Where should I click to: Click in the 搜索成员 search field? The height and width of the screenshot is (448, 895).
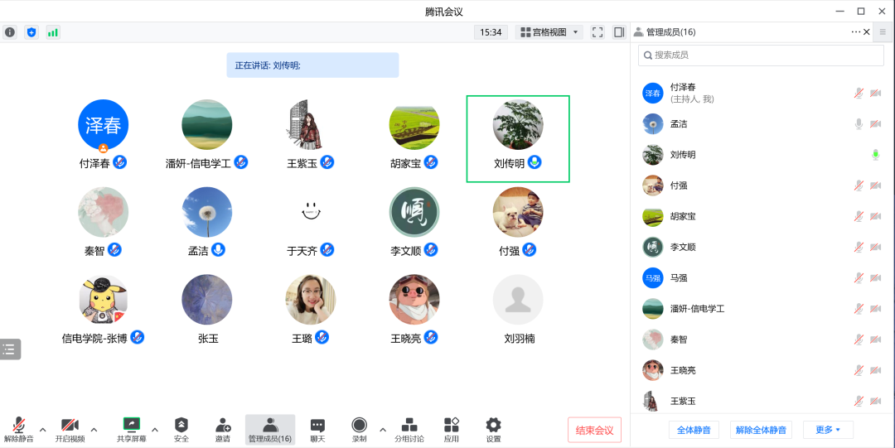[x=761, y=55]
